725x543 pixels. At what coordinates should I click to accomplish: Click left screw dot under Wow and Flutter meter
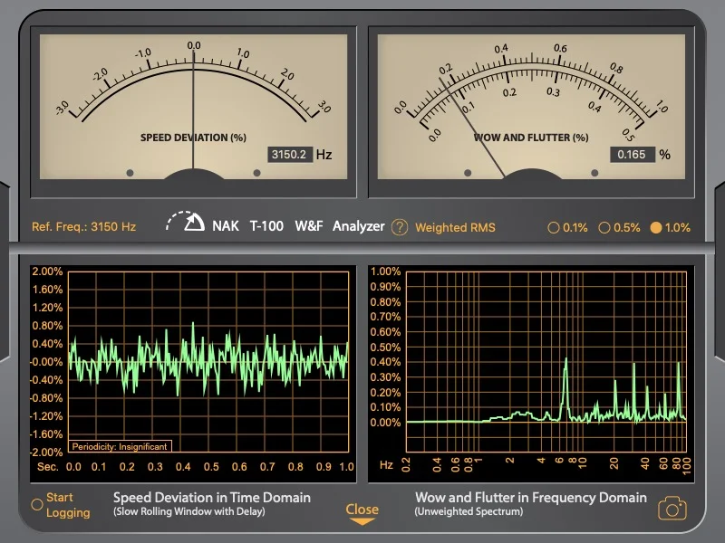pos(468,172)
